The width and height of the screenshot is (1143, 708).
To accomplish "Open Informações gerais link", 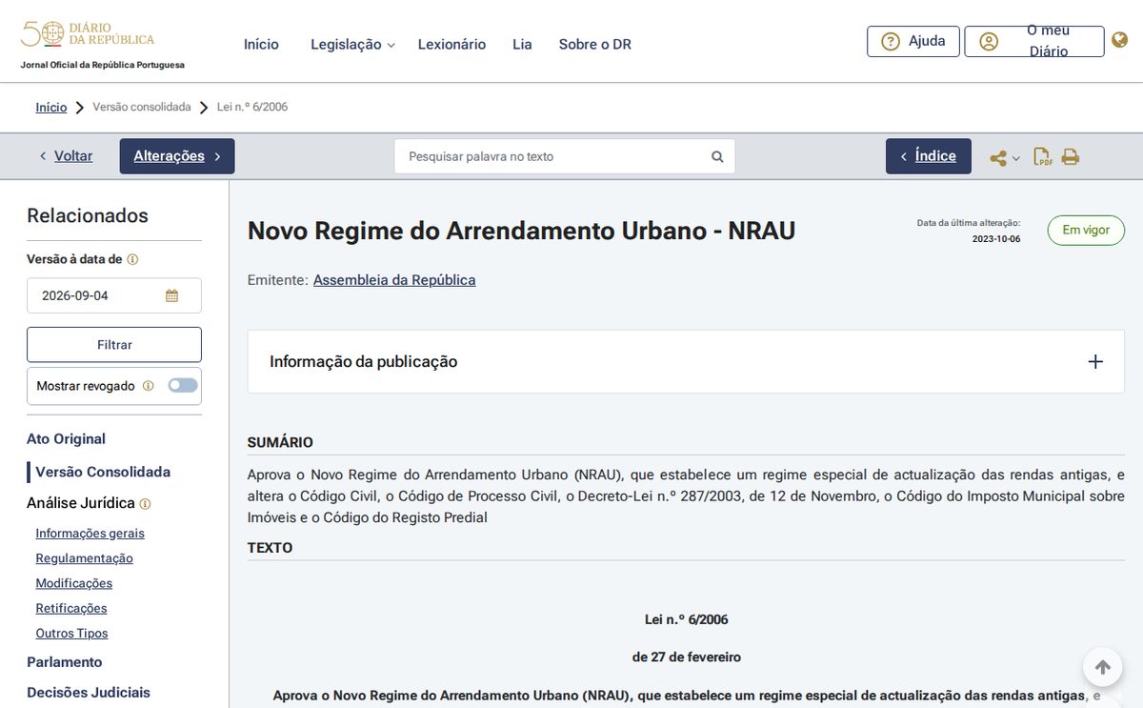I will point(90,534).
